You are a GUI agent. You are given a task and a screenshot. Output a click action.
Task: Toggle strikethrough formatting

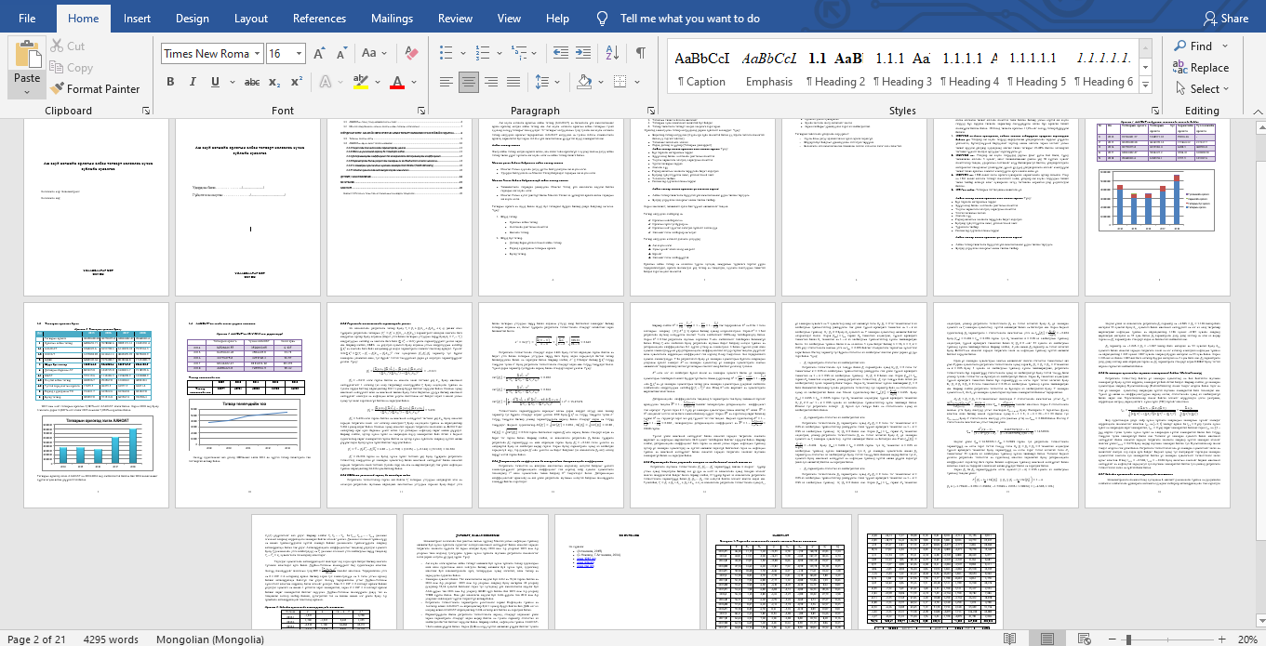[x=253, y=82]
